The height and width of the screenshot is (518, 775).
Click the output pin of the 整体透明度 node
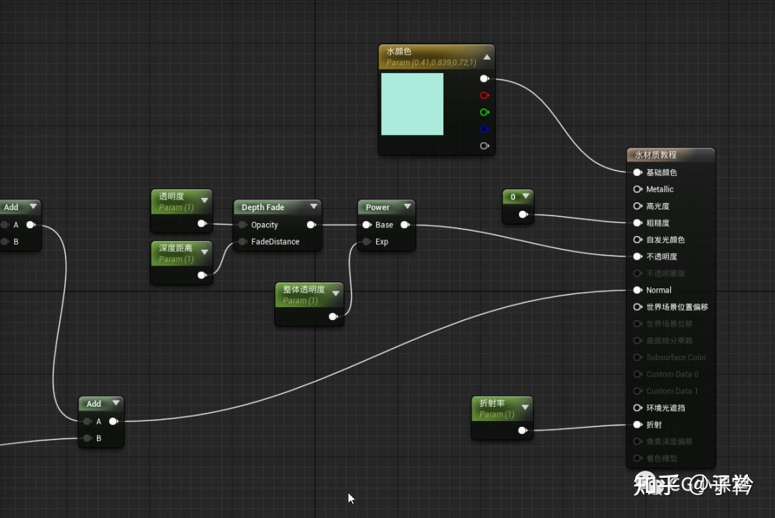332,316
